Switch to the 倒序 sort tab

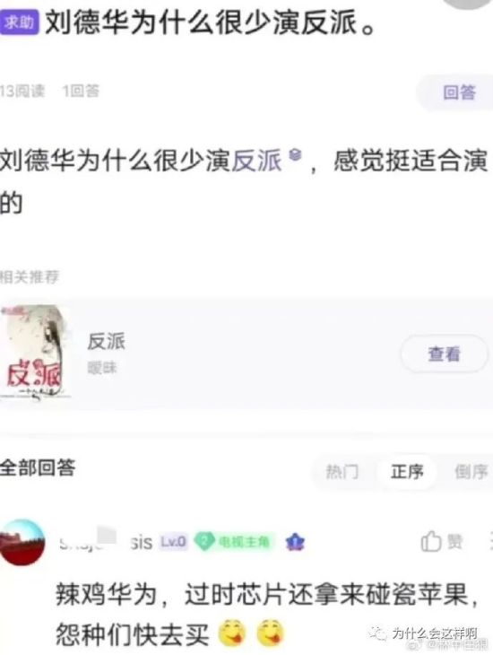click(471, 472)
